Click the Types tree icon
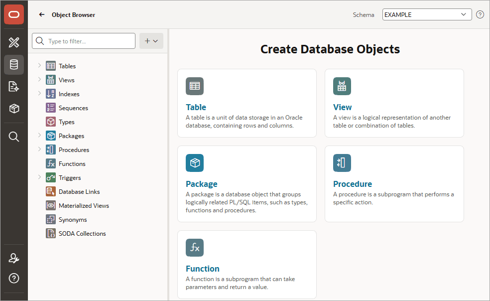The height and width of the screenshot is (301, 490). (51, 122)
